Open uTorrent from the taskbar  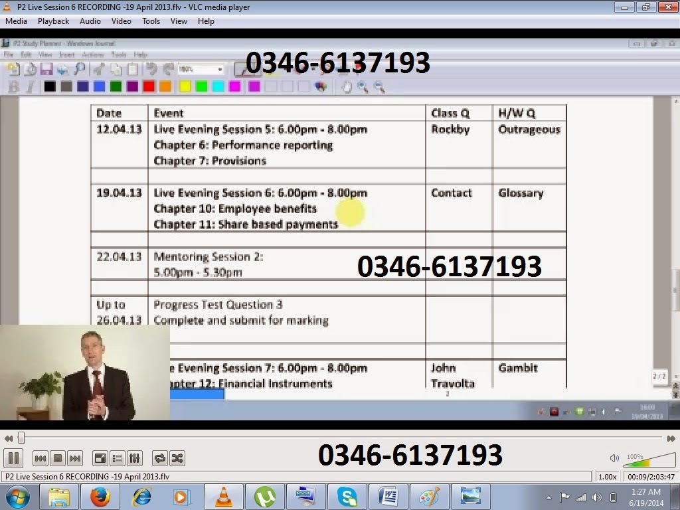point(265,497)
